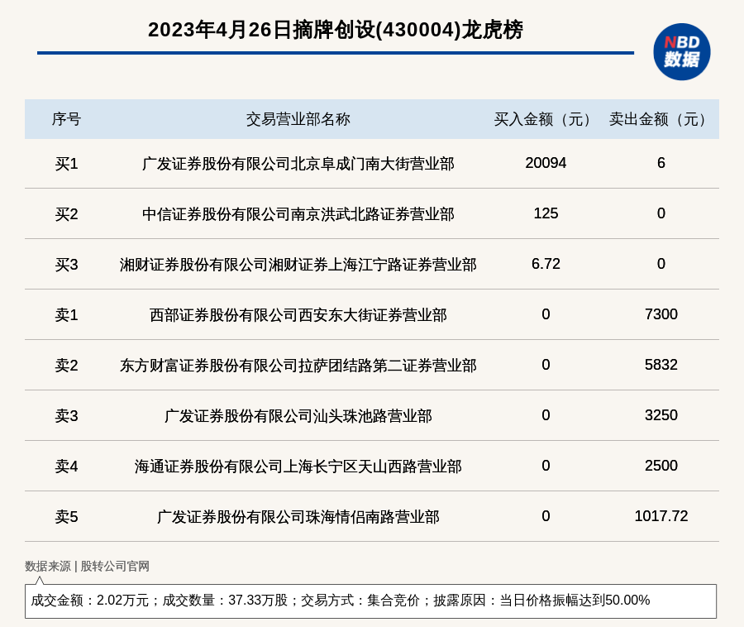Click the title 2023年4月26日摘牌创设(430004)龙虎榜
This screenshot has height=627, width=744.
tap(336, 30)
